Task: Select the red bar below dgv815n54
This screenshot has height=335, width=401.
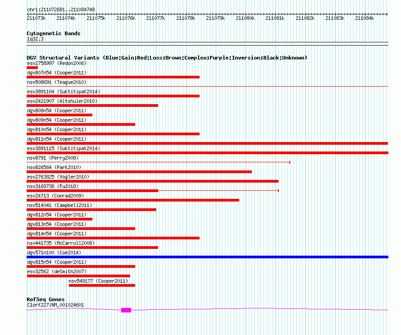Action: 81,266
